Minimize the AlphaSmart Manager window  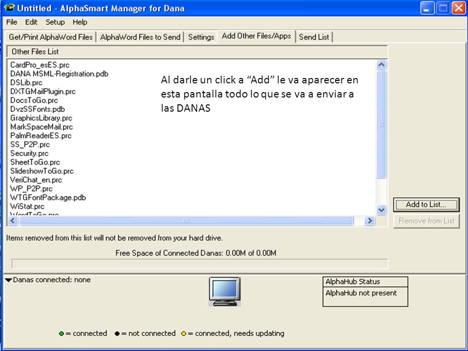427,8
